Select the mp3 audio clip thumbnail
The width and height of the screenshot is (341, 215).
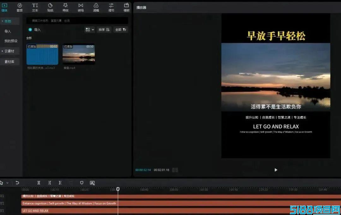[42, 54]
